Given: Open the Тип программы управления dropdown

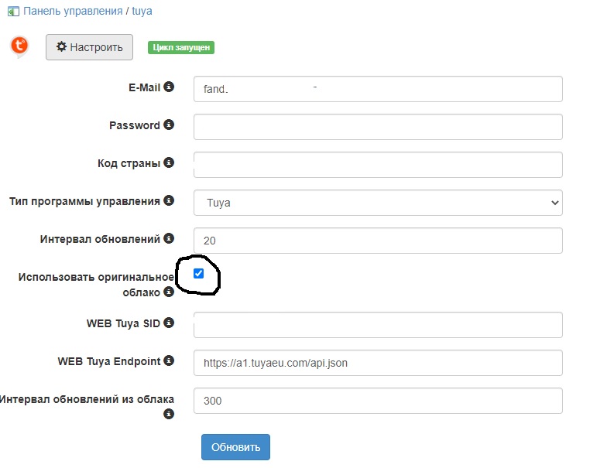Looking at the screenshot, I should click(x=378, y=203).
